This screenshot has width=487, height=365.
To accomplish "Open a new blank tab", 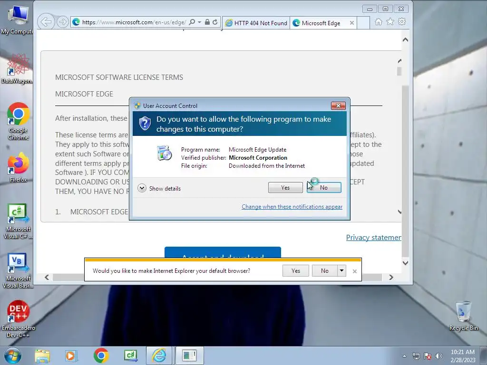I will pos(363,23).
